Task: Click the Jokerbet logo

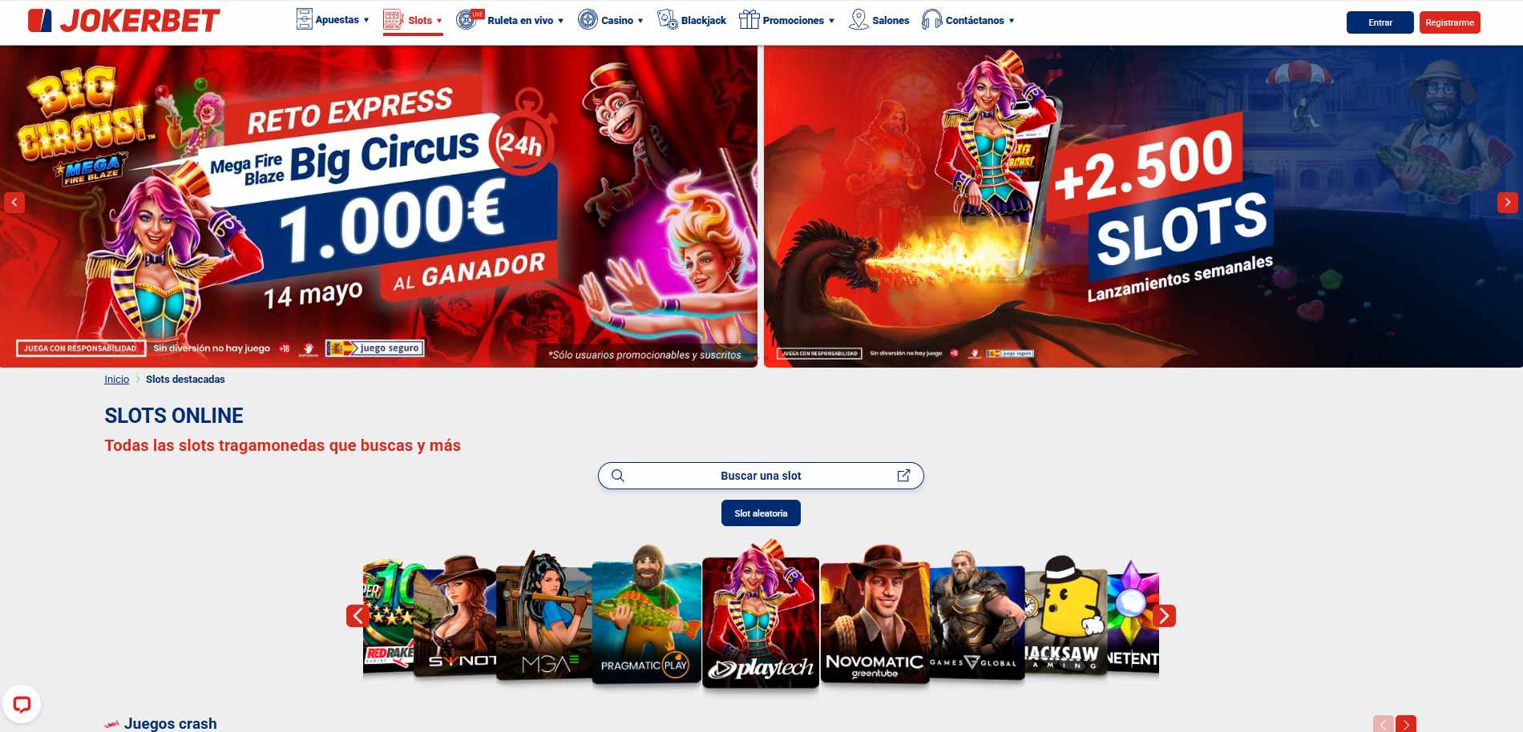Action: point(123,21)
